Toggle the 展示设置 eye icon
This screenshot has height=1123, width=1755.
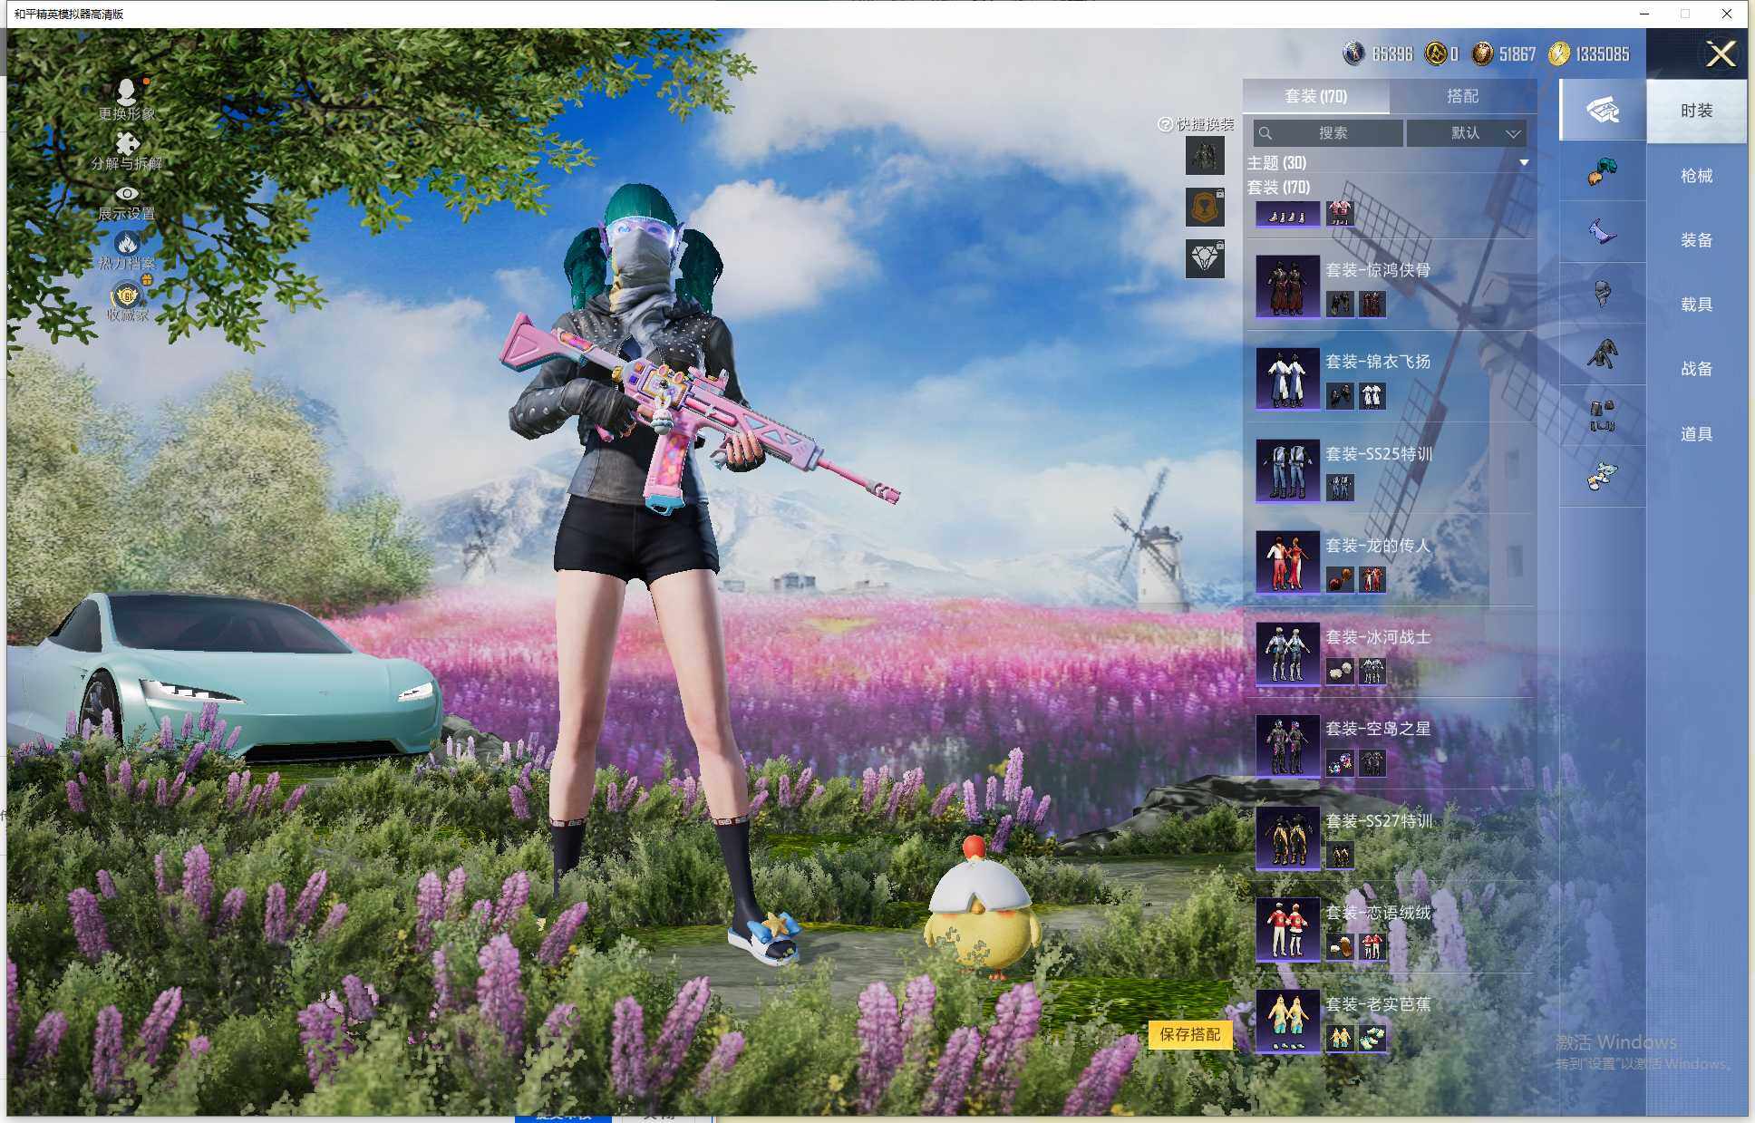coord(127,193)
